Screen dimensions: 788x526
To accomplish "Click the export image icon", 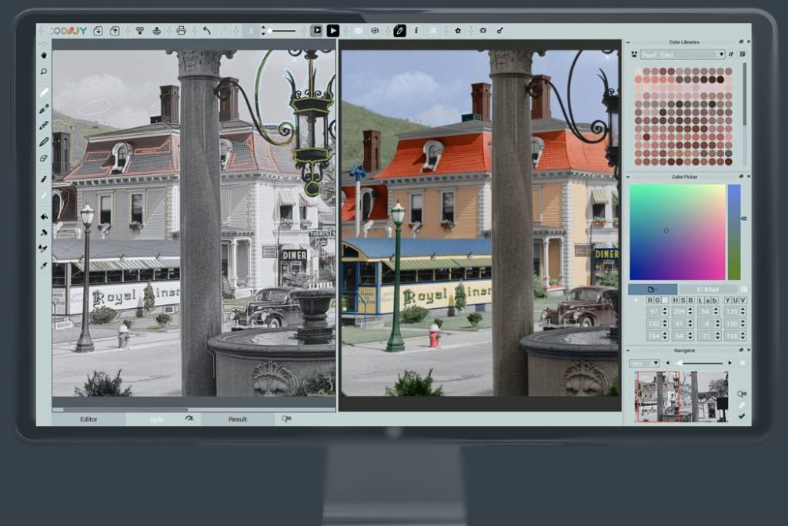I will pos(115,31).
